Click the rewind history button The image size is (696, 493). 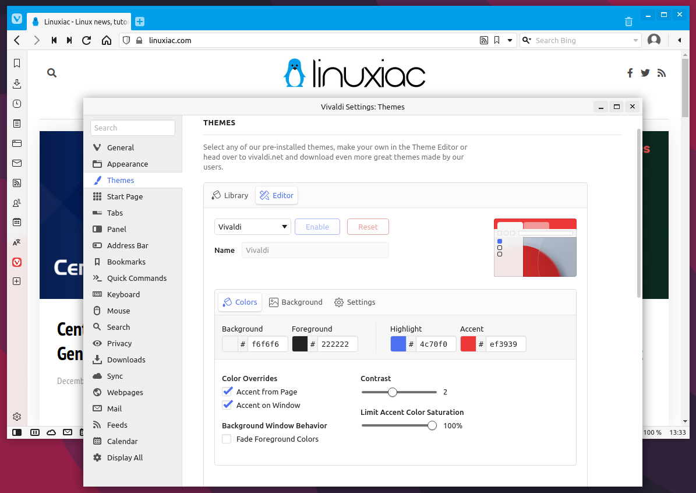coord(54,40)
